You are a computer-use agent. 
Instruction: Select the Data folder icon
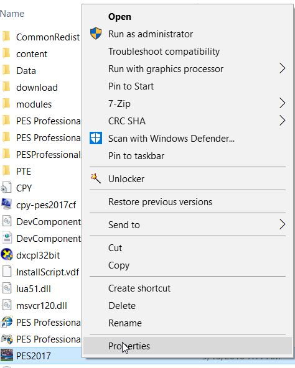point(6,70)
